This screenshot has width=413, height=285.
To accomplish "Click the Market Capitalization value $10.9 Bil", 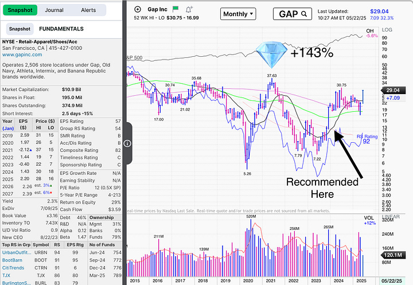I will coord(71,89).
